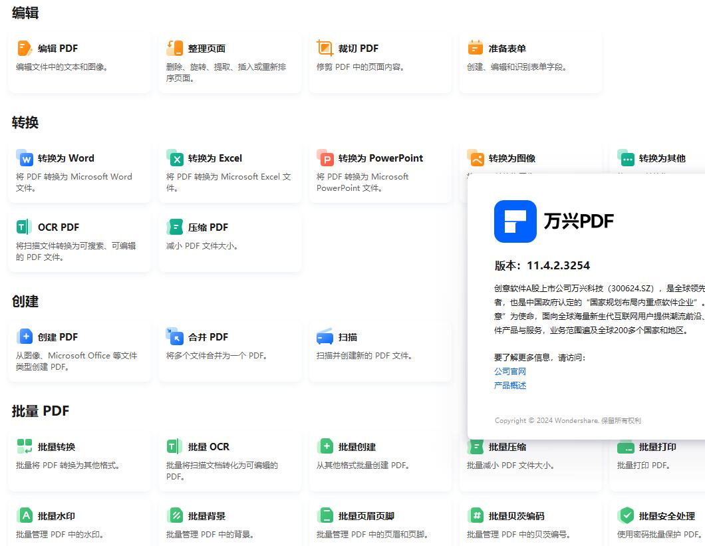Screen dimensions: 705x546
Task: Click text 批量管理 PDF 中的背景。
Action: (x=210, y=535)
